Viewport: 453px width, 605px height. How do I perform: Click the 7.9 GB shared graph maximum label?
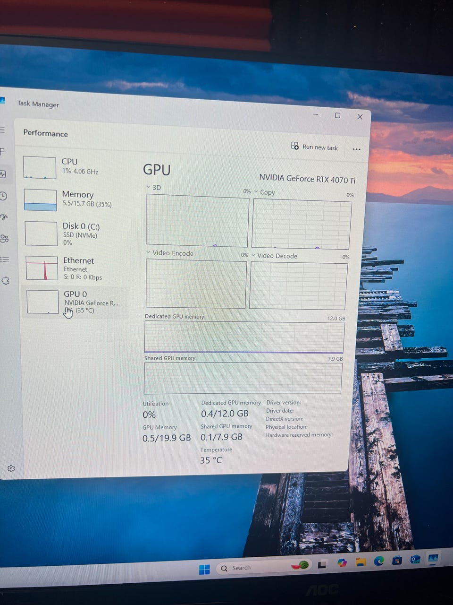[x=335, y=359]
